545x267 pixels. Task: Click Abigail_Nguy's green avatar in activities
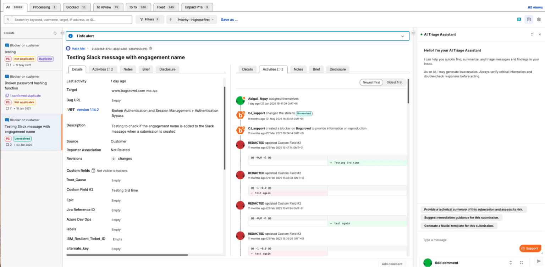240,101
